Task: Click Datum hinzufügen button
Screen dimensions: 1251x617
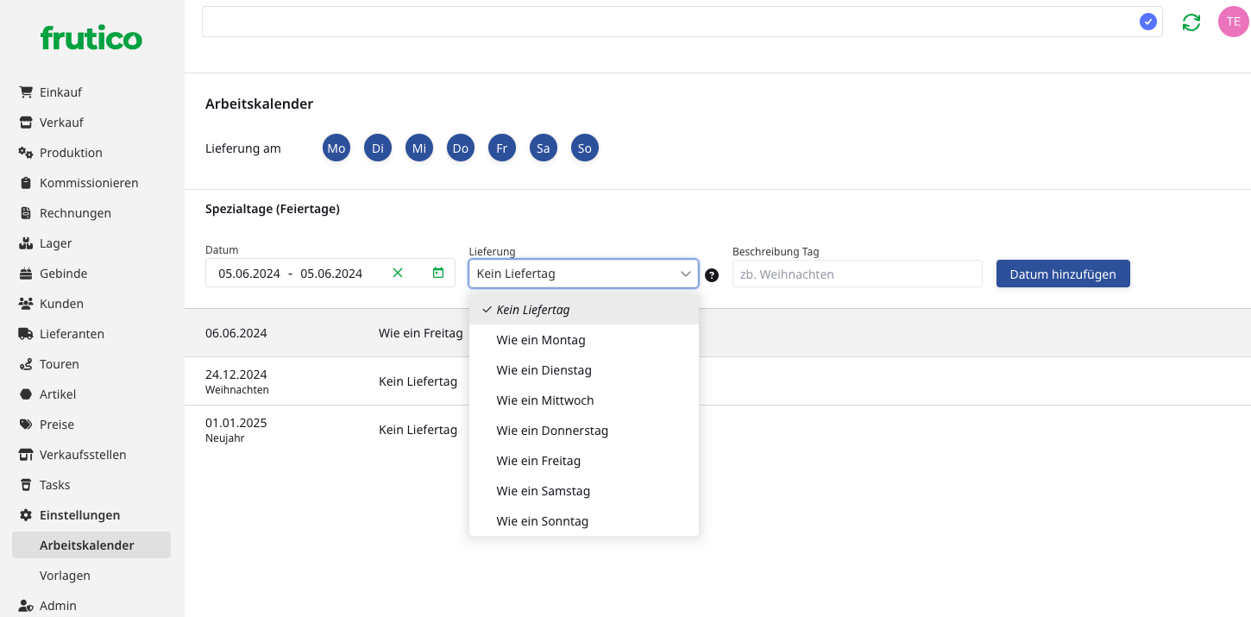Action: [x=1063, y=274]
